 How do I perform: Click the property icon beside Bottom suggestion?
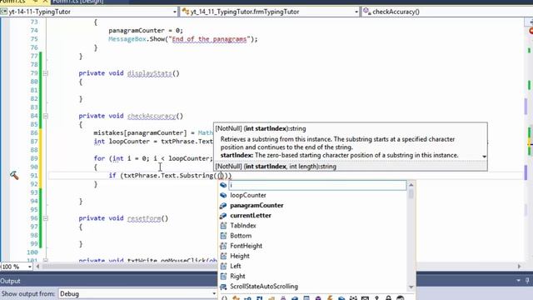point(223,236)
